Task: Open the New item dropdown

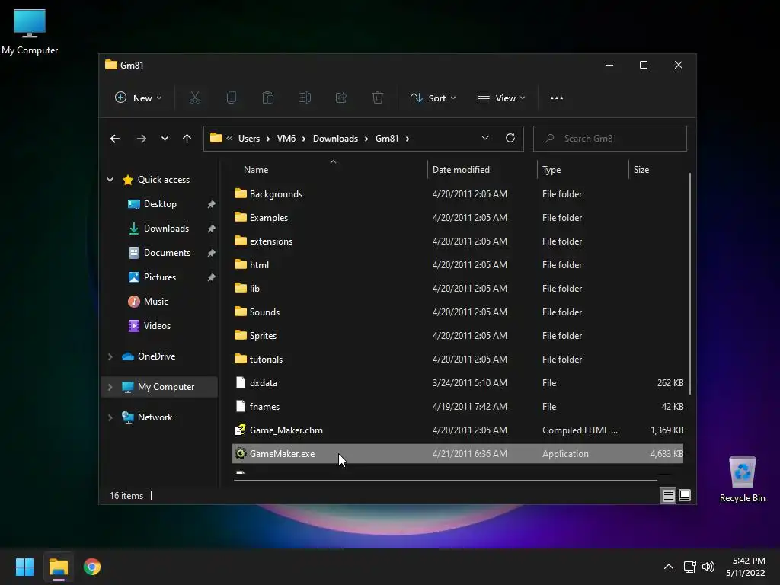Action: (x=139, y=98)
